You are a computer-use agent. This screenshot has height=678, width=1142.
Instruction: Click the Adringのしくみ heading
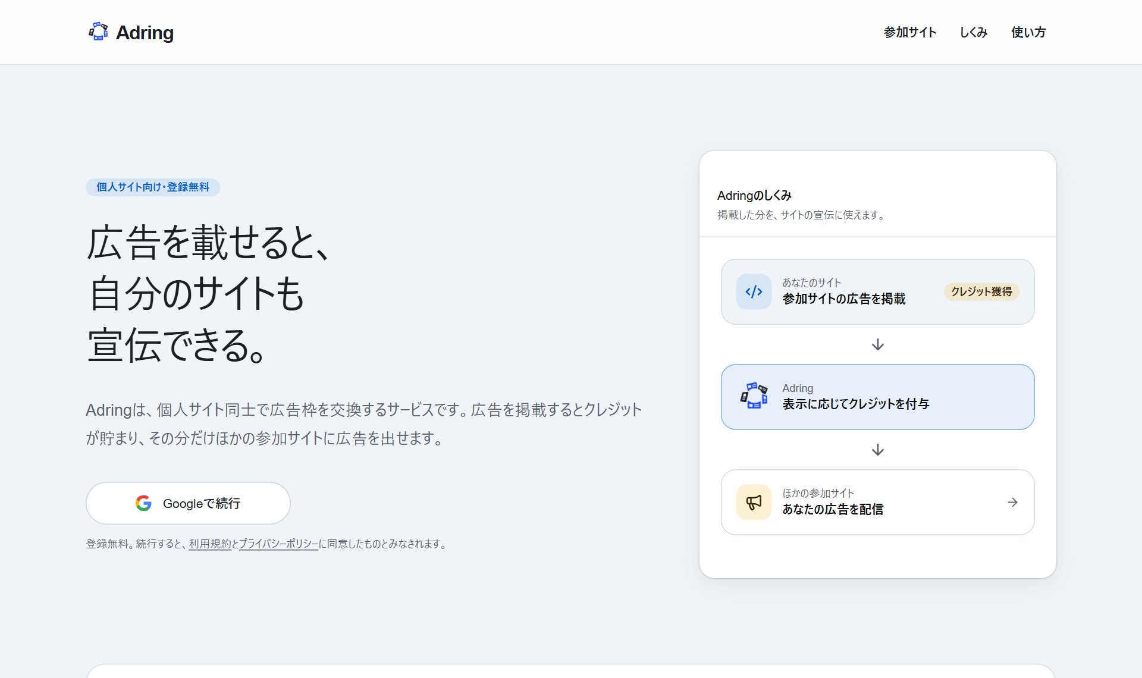coord(754,195)
